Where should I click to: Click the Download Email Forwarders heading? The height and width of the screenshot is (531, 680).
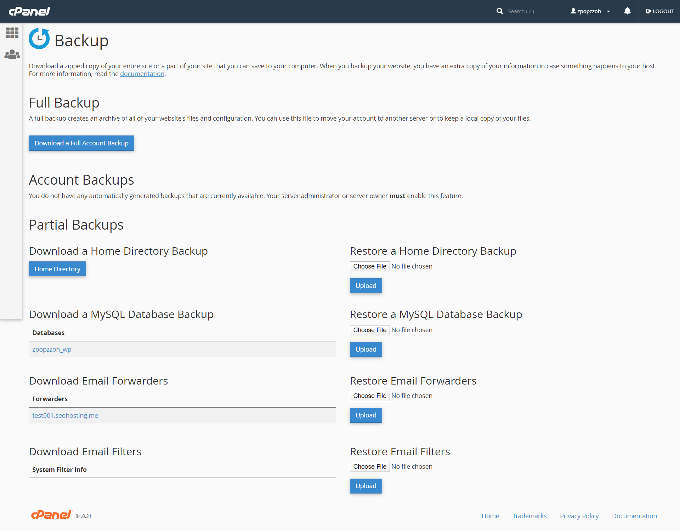(98, 381)
